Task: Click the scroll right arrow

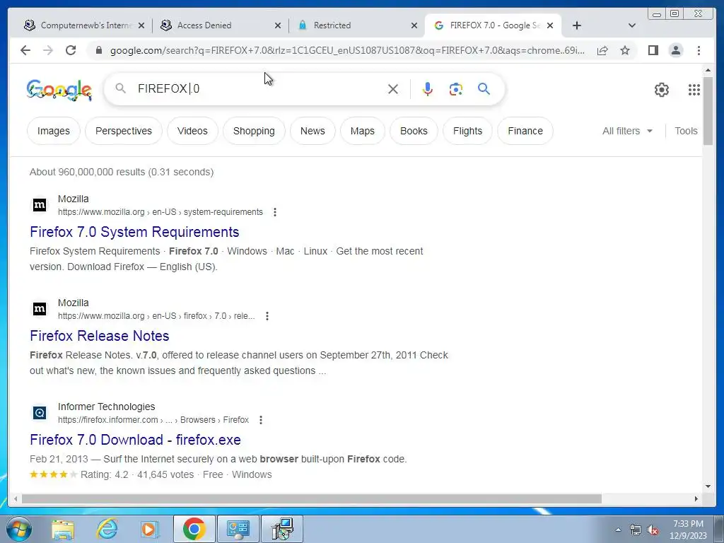Action: tap(696, 498)
